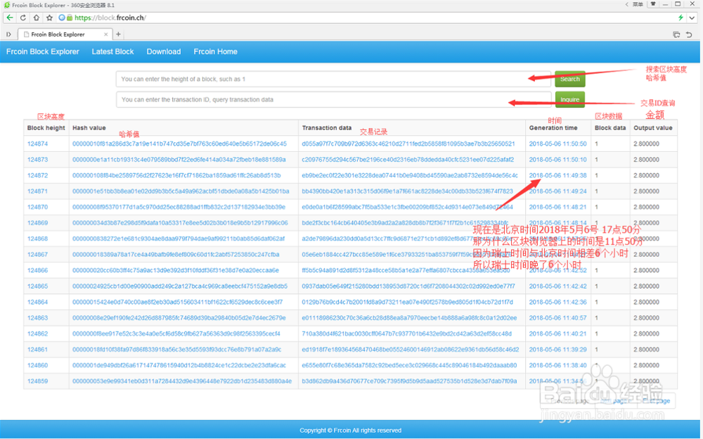Image resolution: width=703 pixels, height=439 pixels.
Task: Open hash starting 00000015424e0d740c00
Action: coord(178,302)
